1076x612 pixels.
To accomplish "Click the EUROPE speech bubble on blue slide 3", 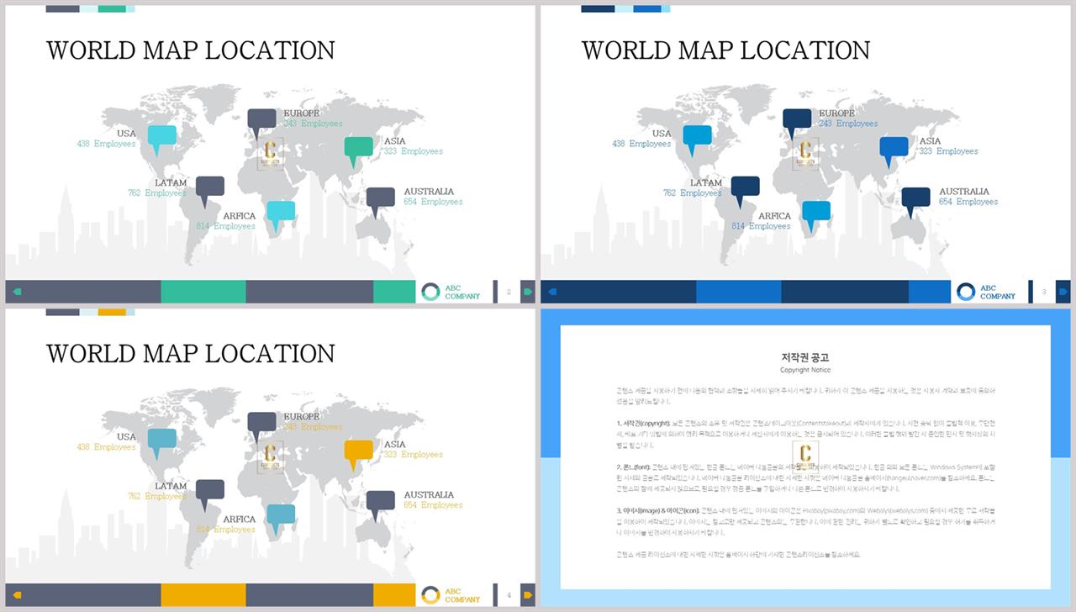I will [x=797, y=123].
